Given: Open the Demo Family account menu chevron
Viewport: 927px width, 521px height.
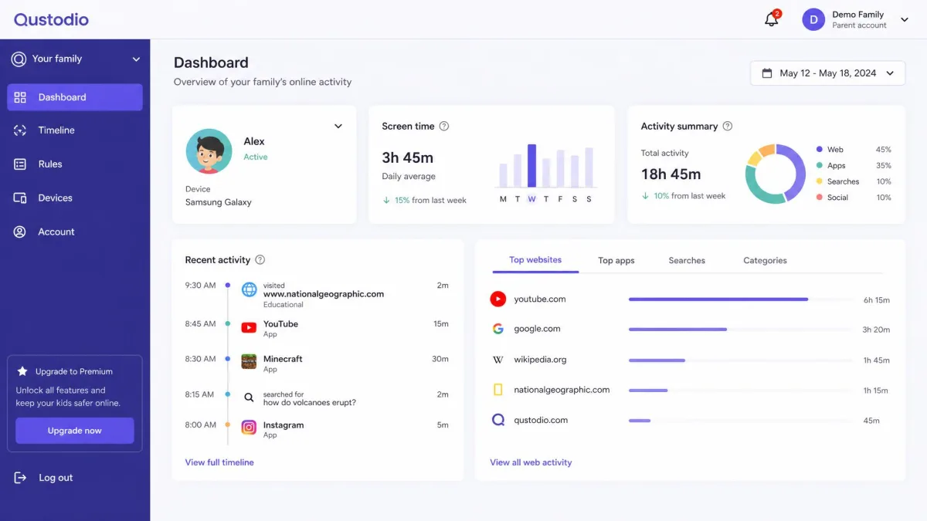Looking at the screenshot, I should coord(905,20).
